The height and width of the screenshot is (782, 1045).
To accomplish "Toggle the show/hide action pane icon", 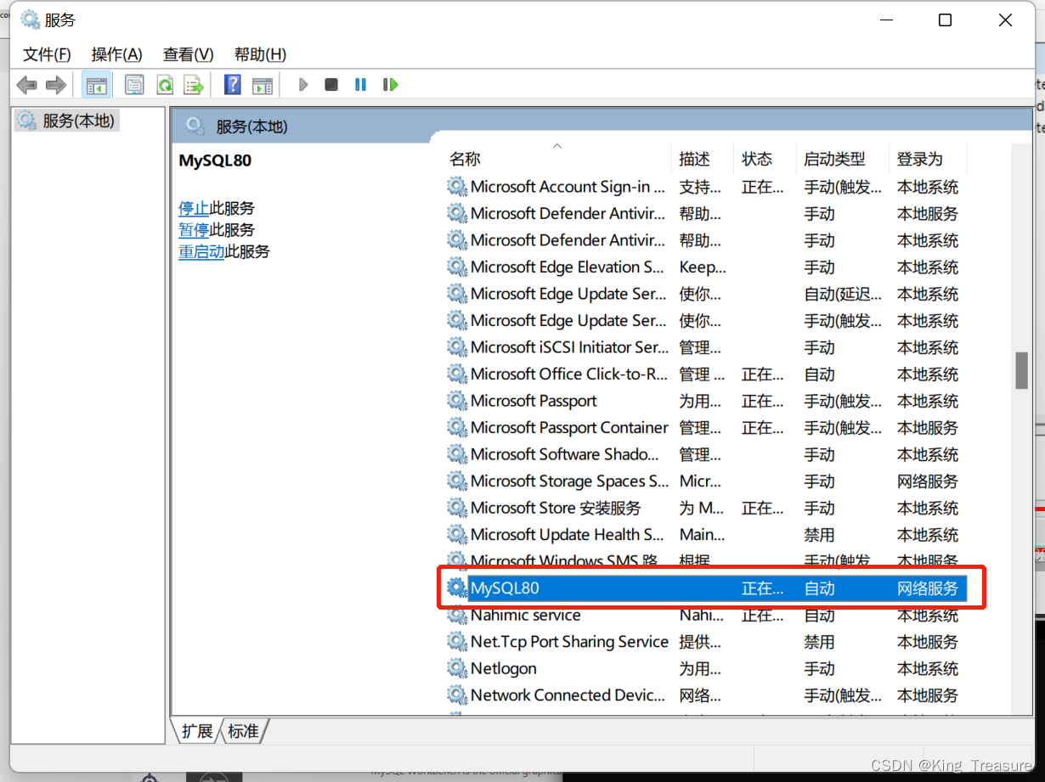I will pyautogui.click(x=263, y=85).
